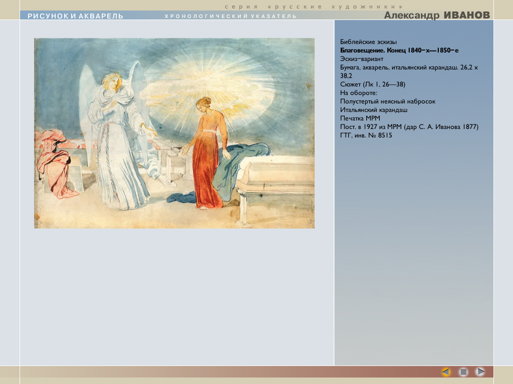
Task: Click the Печатка МРМ line
Action: pos(360,118)
